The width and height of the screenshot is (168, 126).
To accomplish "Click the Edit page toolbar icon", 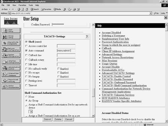I will coord(78,9).
